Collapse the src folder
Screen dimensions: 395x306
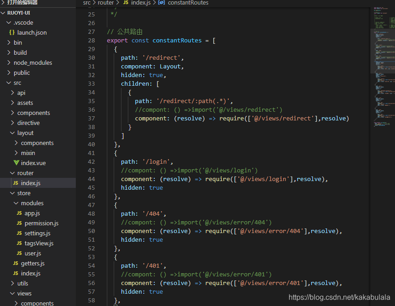9,83
